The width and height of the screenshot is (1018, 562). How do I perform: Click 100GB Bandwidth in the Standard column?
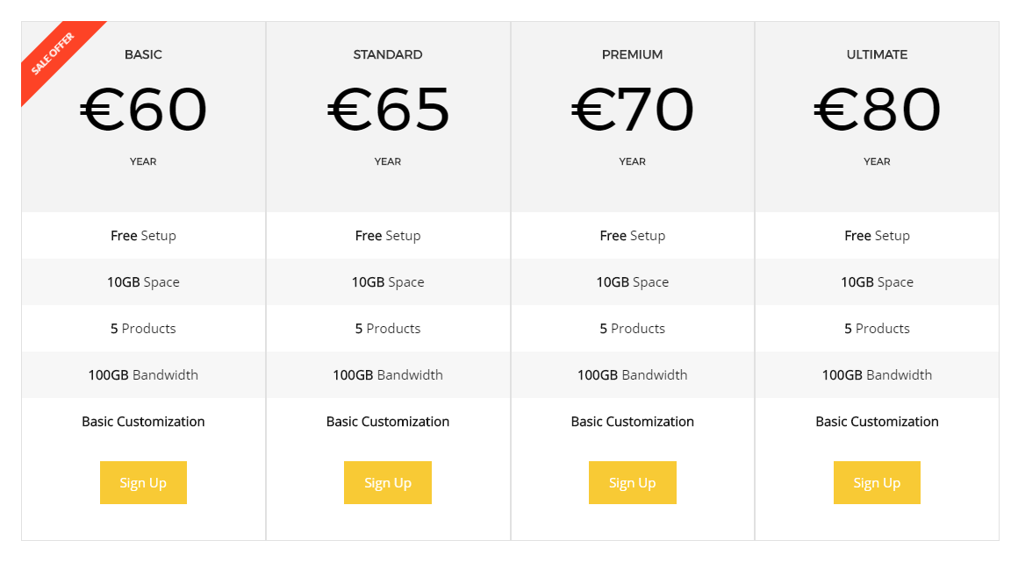(x=388, y=375)
